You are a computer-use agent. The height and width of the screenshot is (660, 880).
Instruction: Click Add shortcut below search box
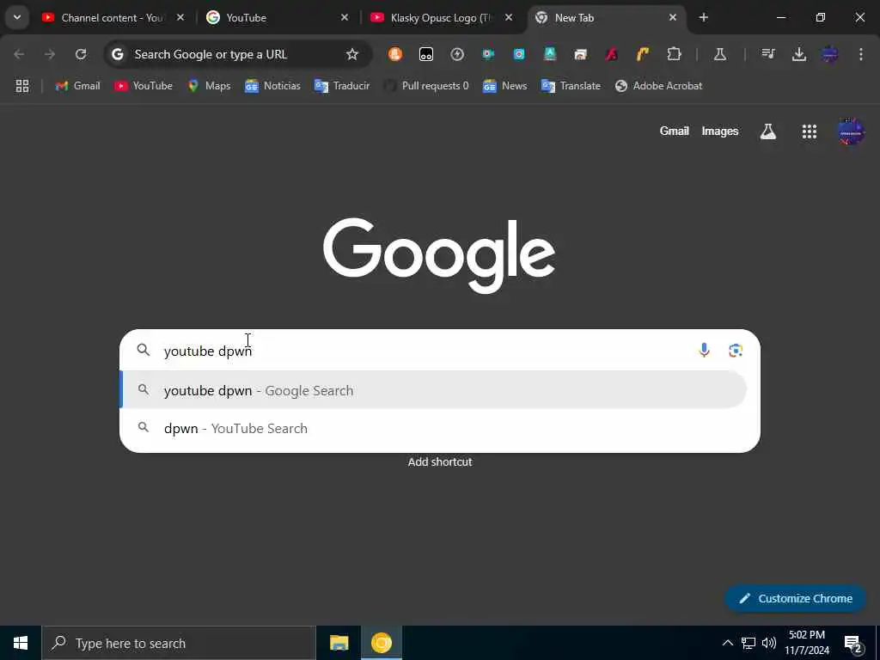pyautogui.click(x=440, y=461)
